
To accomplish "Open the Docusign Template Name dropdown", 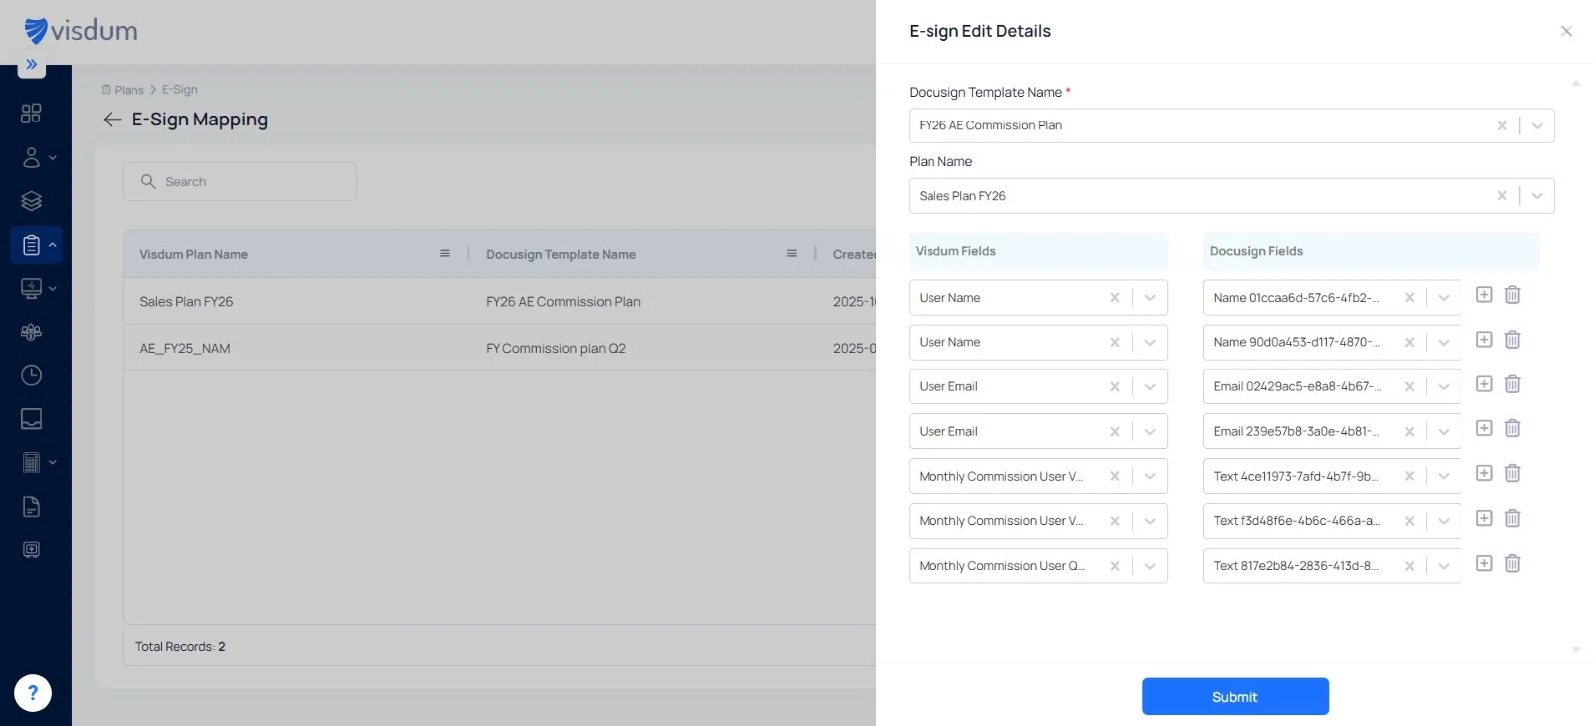I will 1537,125.
